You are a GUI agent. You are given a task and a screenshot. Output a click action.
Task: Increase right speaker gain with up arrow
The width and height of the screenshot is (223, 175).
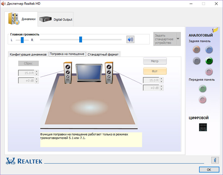[161, 86]
